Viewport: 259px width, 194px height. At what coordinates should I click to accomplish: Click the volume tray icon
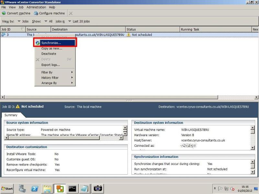[232, 189]
